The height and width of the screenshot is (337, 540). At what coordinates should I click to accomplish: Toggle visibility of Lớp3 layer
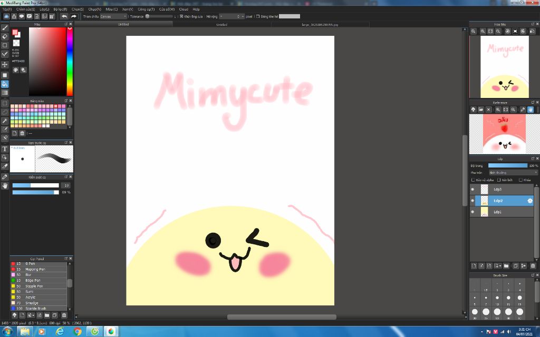[472, 190]
